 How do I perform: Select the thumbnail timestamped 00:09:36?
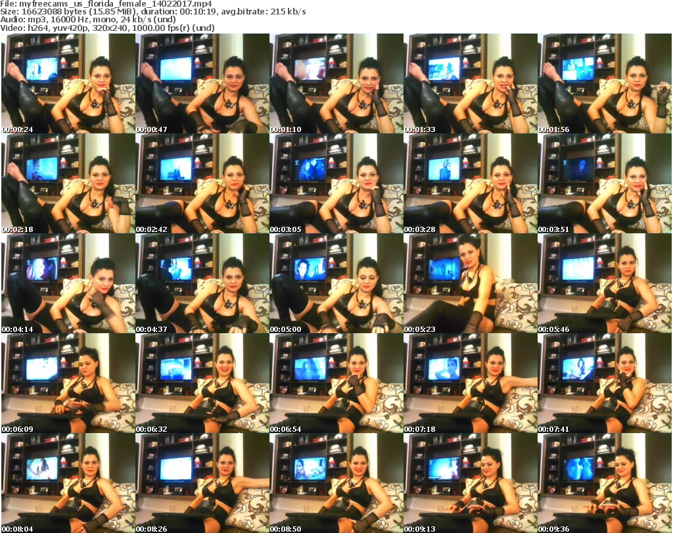tap(605, 483)
